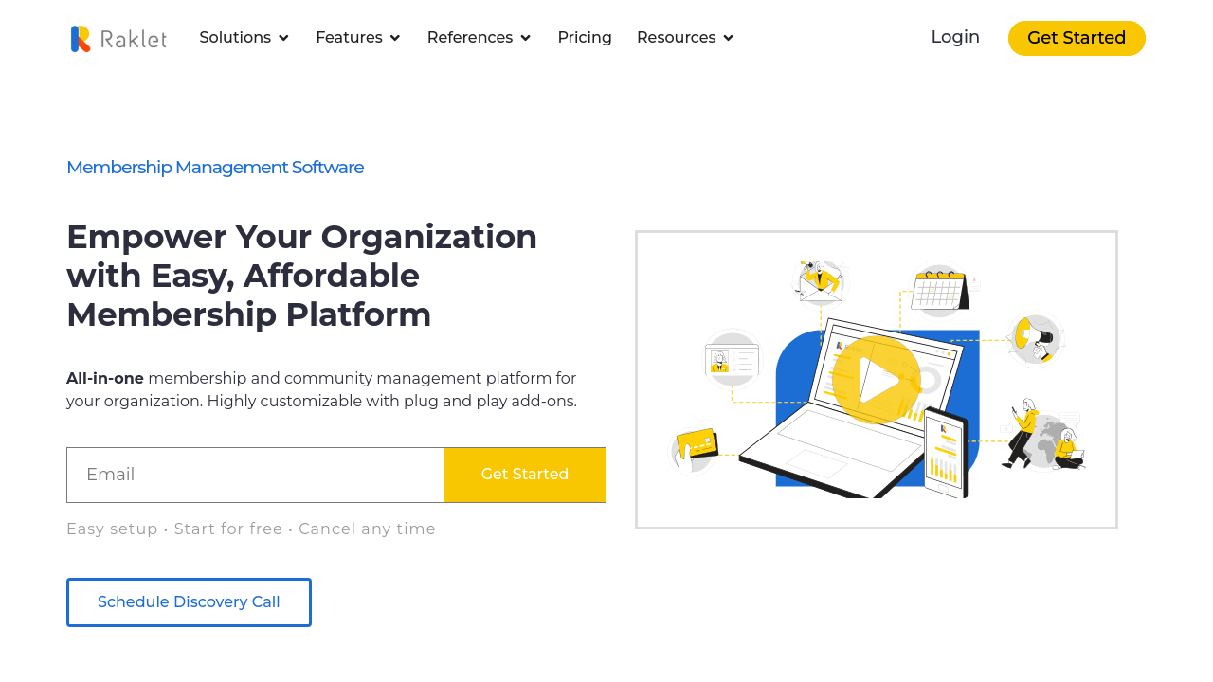Image resolution: width=1213 pixels, height=682 pixels.
Task: Click the Membership Management Software heading link
Action: coord(215,168)
